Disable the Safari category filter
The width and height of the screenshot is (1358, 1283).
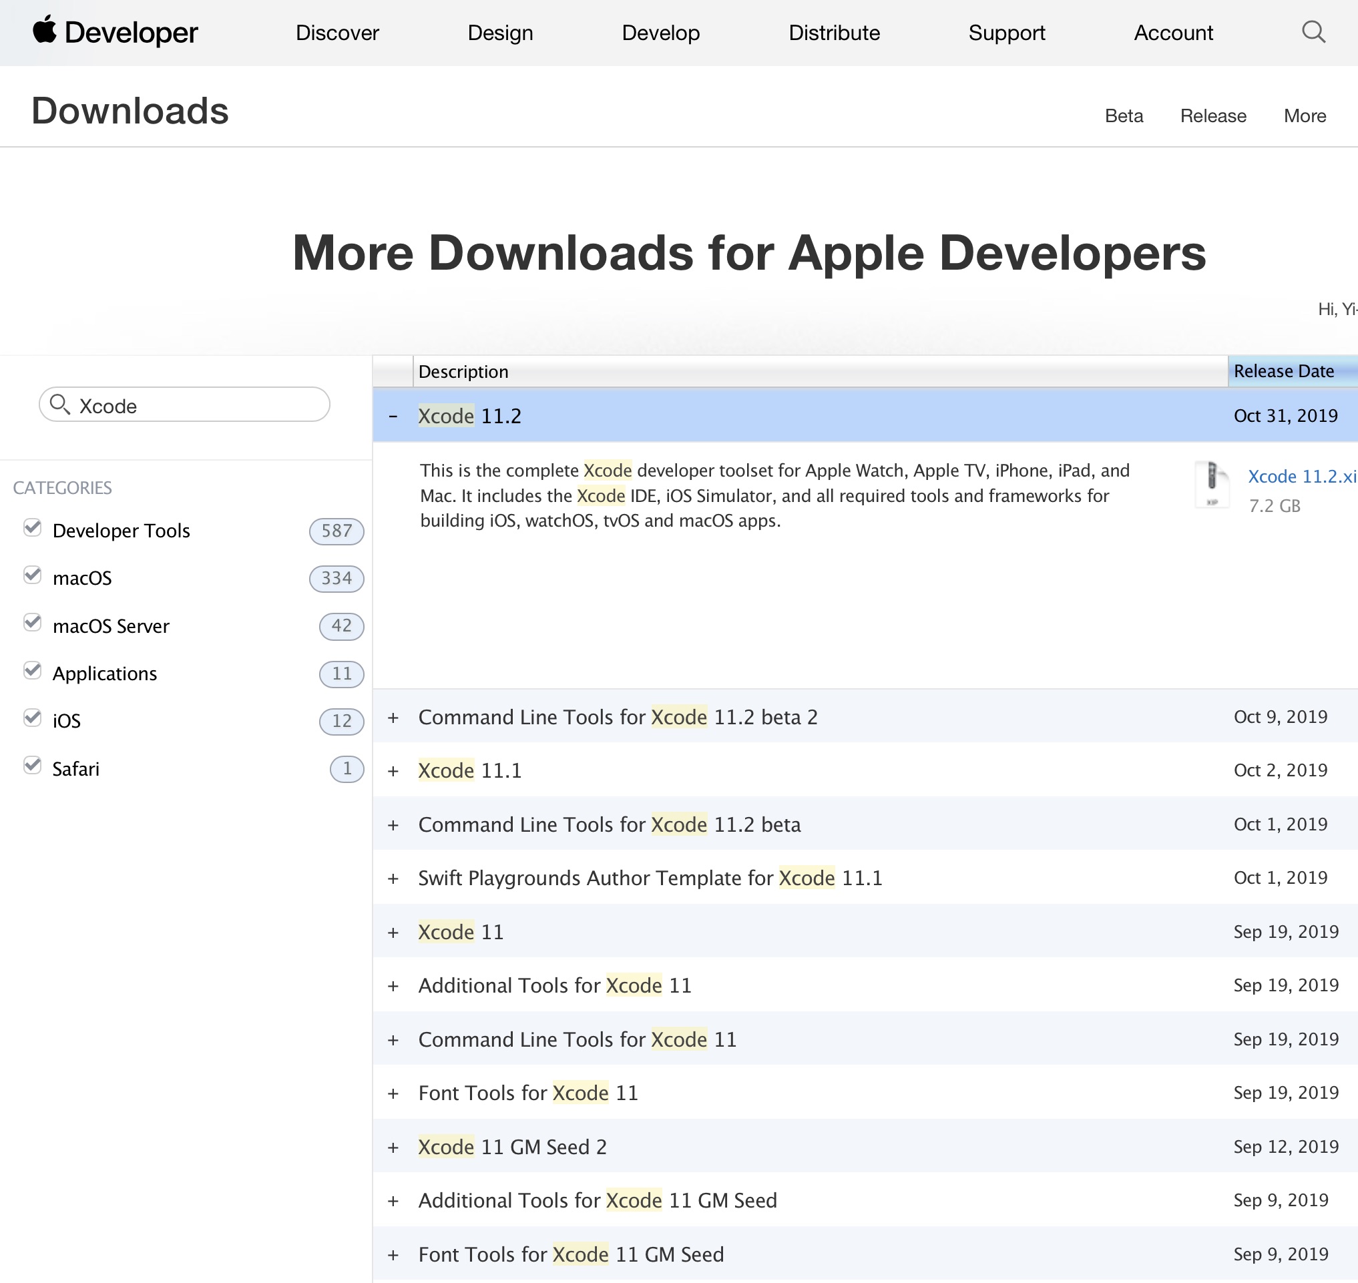[x=32, y=766]
